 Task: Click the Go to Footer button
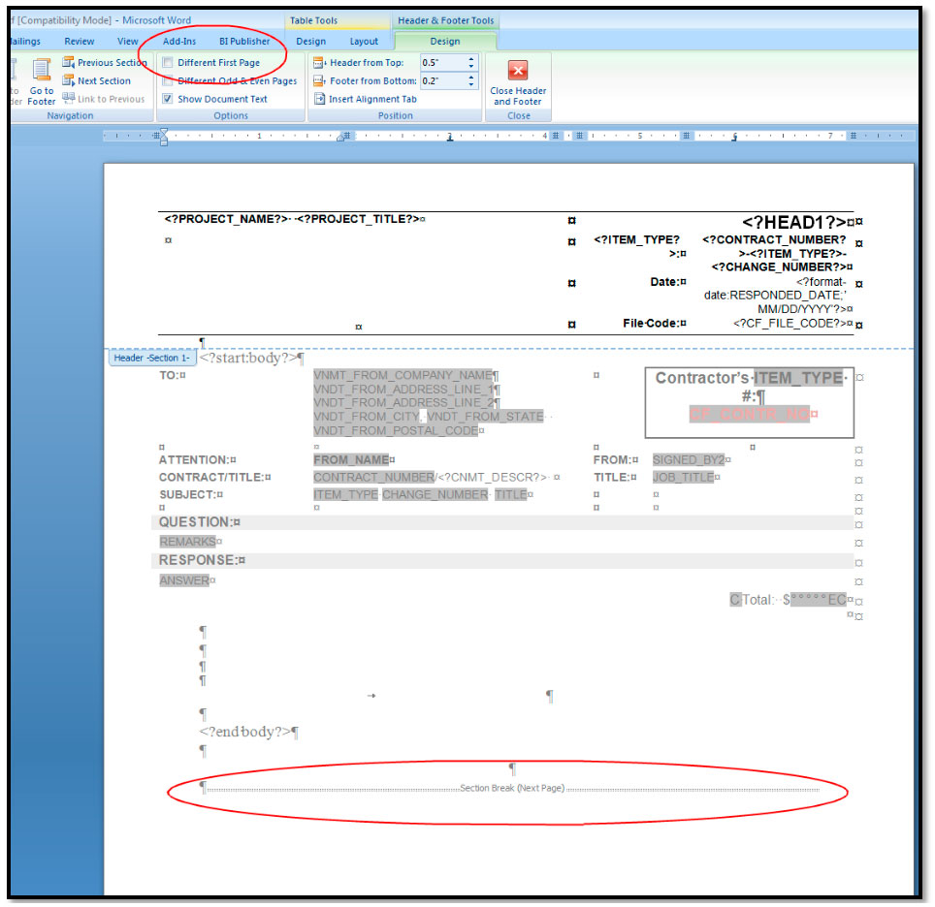tap(41, 82)
